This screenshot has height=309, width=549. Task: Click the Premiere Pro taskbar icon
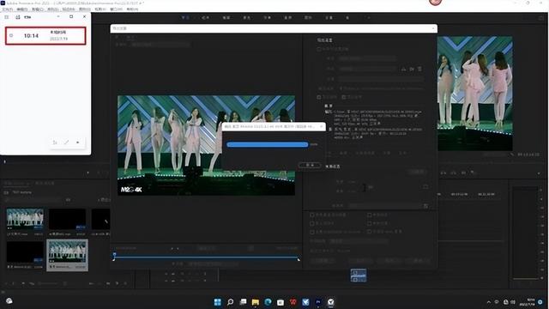[x=318, y=302]
